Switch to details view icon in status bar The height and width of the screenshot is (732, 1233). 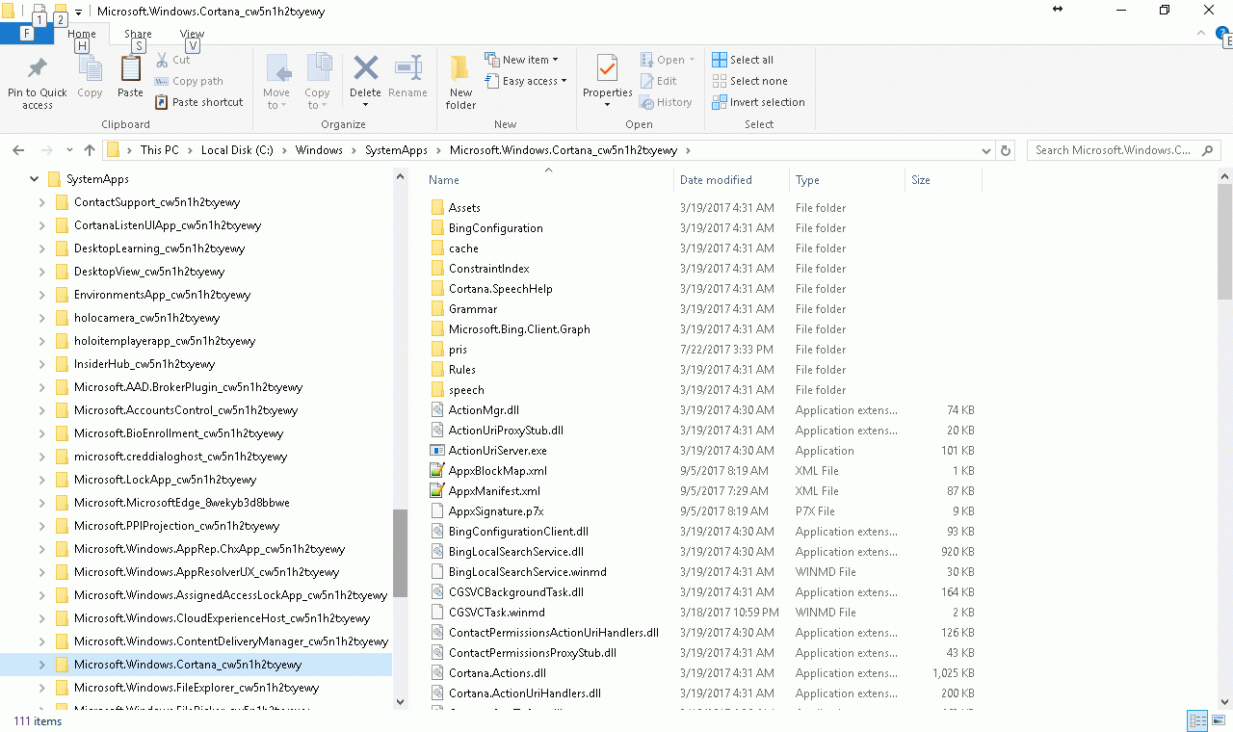1197,720
